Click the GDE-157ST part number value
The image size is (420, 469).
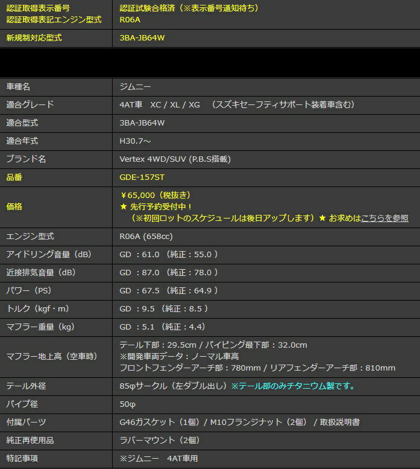(142, 177)
